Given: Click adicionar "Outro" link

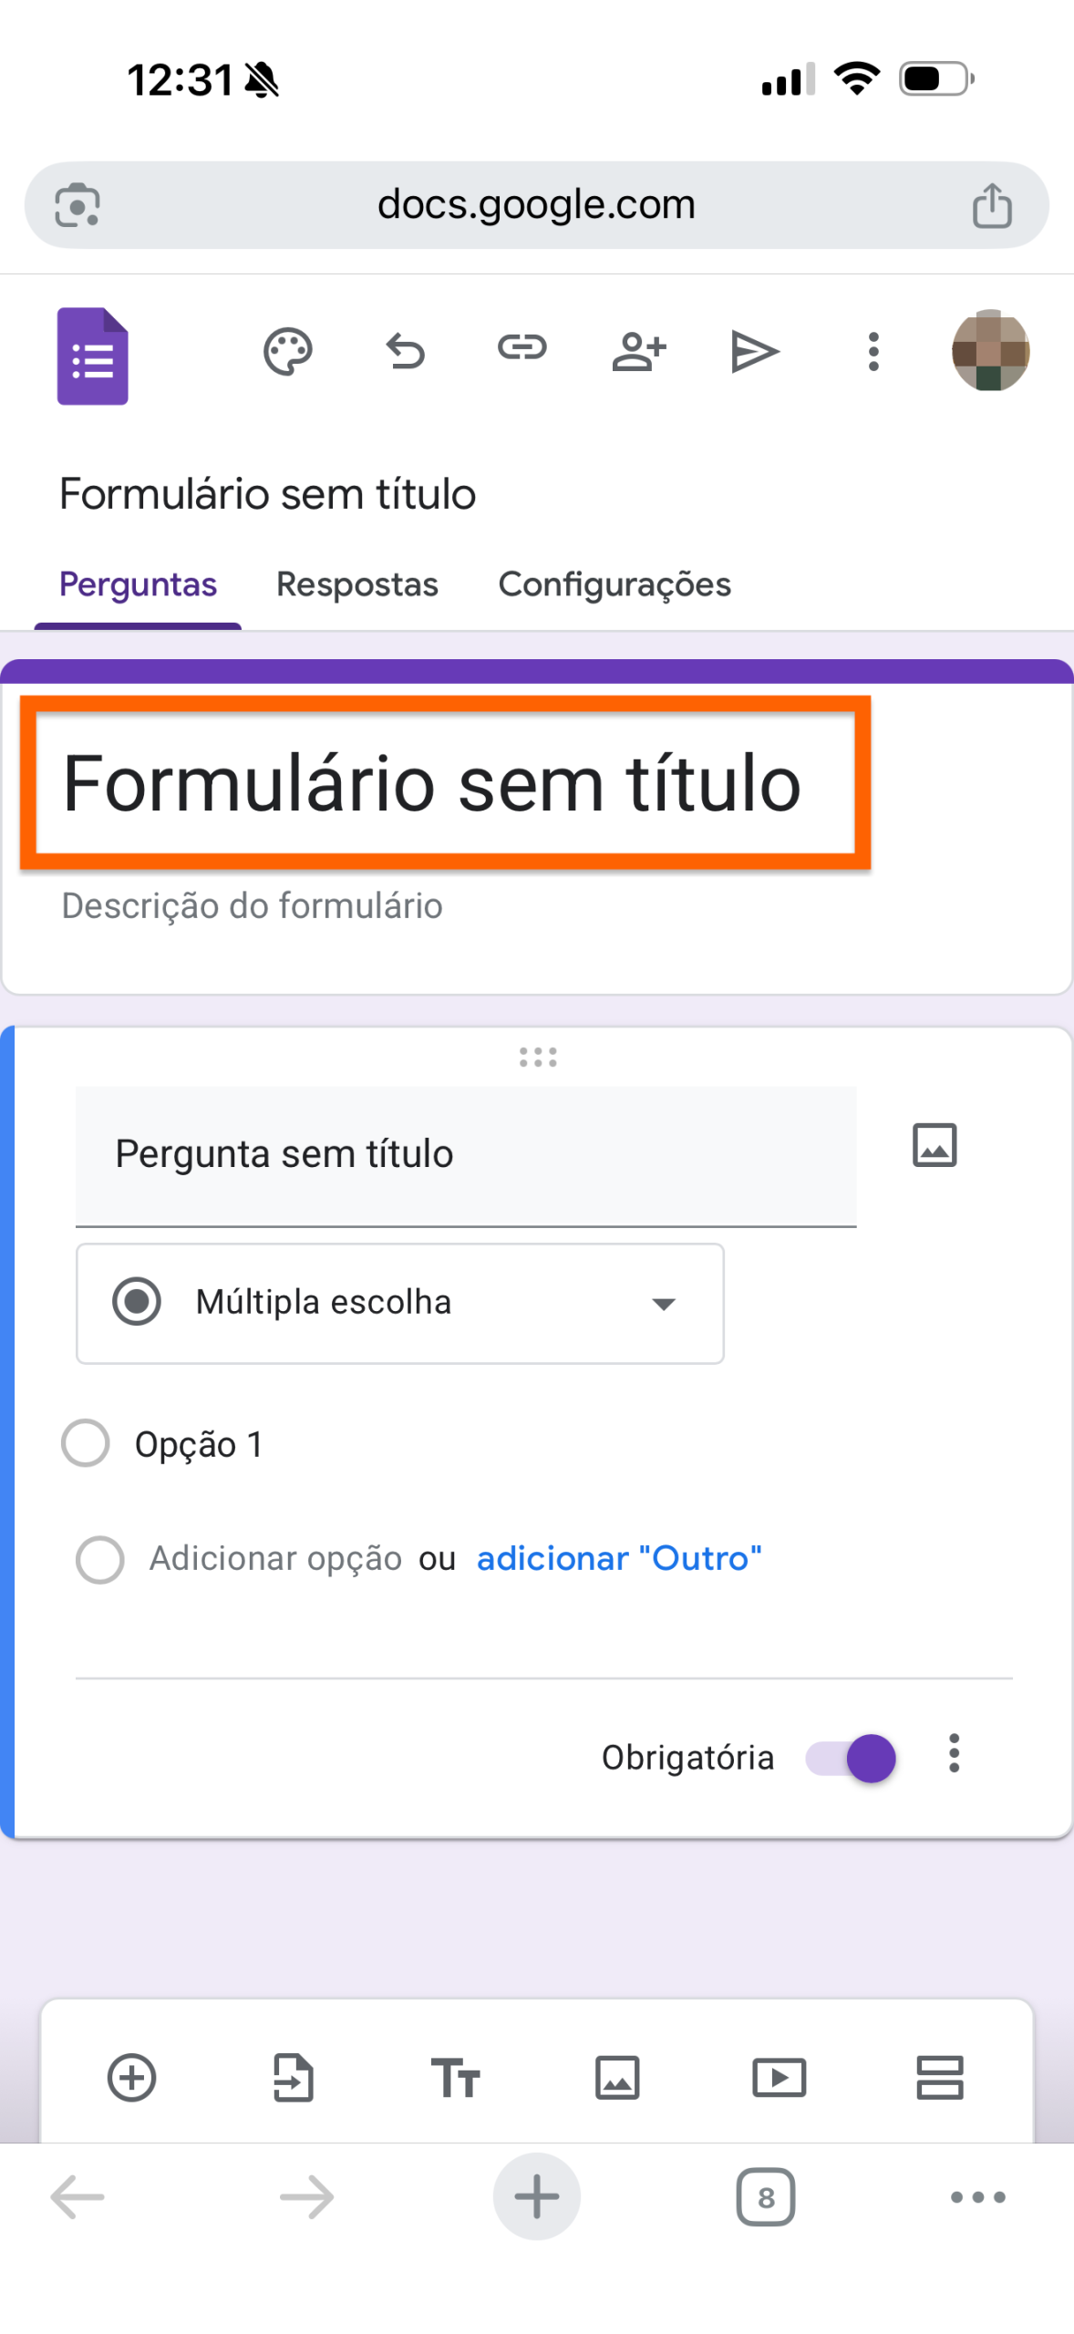Looking at the screenshot, I should (618, 1558).
